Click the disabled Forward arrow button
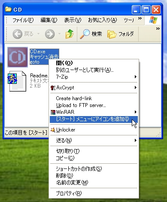Viewport: 167px width, 202px height. coord(50,34)
